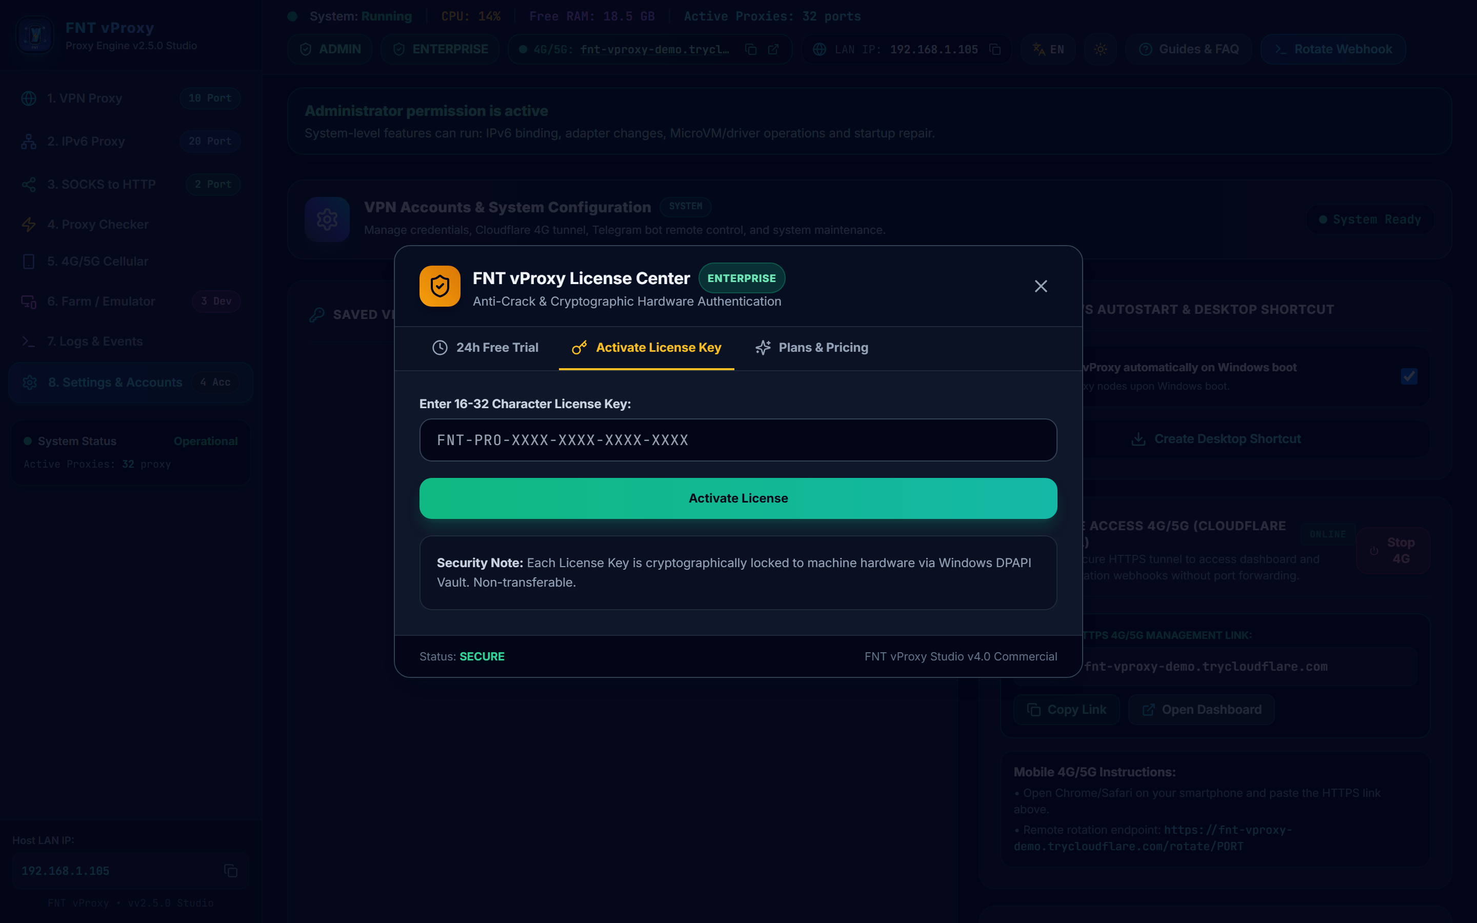This screenshot has width=1477, height=923.
Task: Click the ENTERPRISE badge in the dialog header
Action: click(742, 278)
